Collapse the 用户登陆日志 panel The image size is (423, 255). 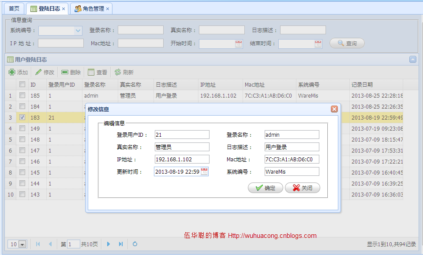tap(413, 59)
